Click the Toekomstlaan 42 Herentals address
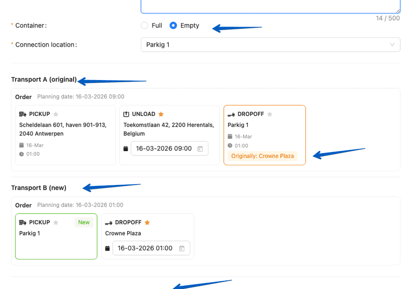This screenshot has height=289, width=411. click(x=169, y=129)
